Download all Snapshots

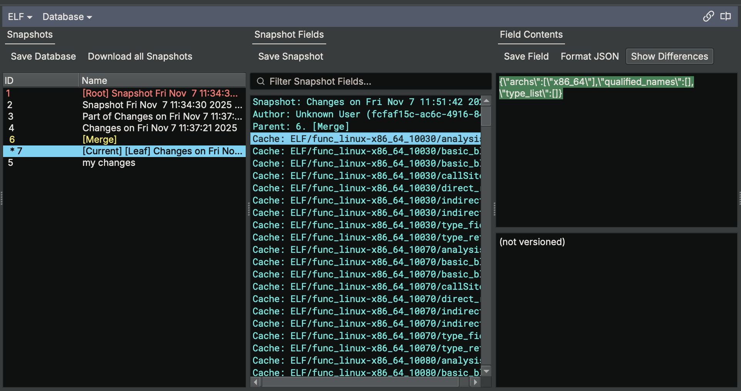pos(140,56)
